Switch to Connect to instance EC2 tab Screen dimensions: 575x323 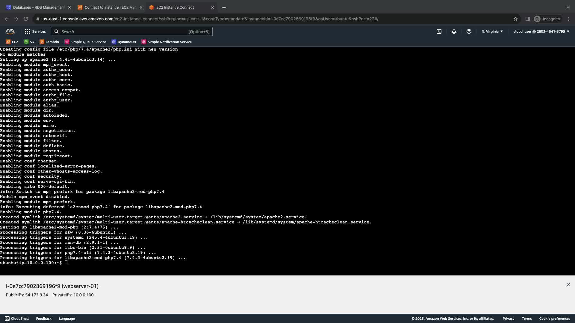click(110, 7)
